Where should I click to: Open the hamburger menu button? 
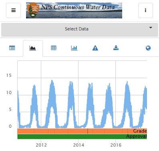(13, 10)
